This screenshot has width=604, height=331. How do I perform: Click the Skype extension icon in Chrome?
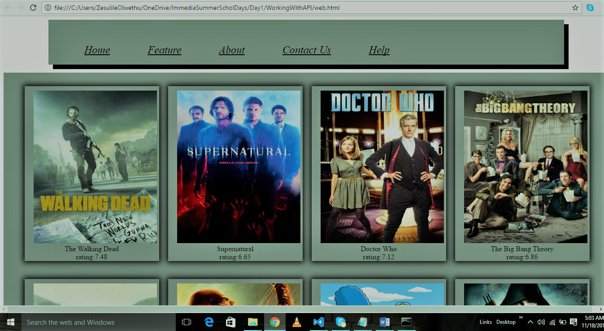click(590, 8)
